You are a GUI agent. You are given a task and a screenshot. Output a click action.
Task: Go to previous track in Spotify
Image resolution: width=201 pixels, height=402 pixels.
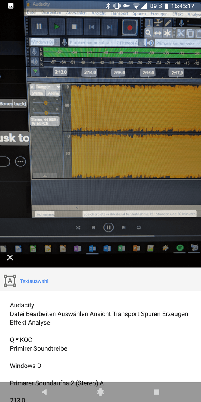click(93, 227)
